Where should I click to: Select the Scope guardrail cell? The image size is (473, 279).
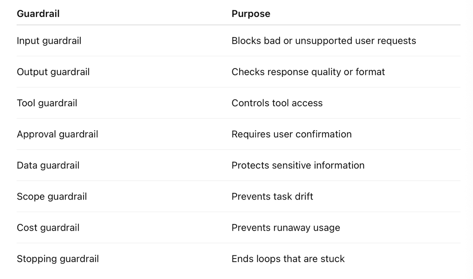[x=52, y=196]
